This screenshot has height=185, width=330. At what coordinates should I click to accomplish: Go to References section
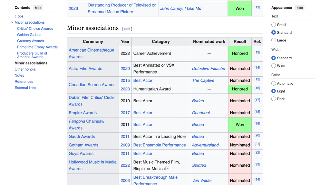(x=24, y=82)
